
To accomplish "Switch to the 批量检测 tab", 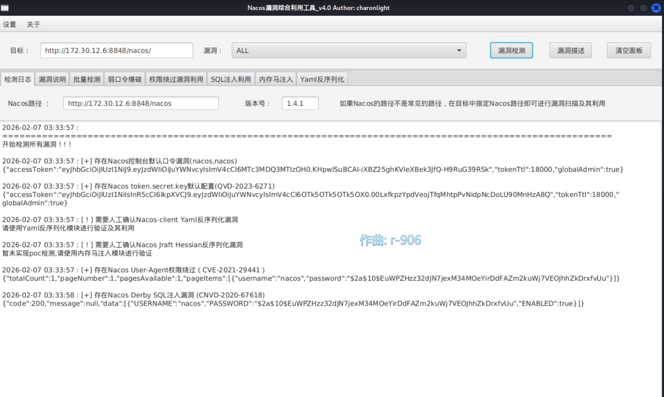I will 87,79.
